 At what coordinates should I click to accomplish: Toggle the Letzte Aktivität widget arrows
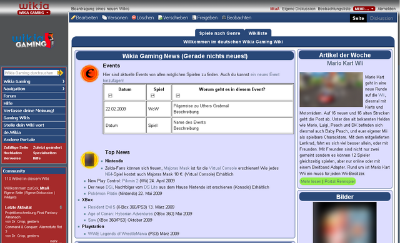pos(61,207)
